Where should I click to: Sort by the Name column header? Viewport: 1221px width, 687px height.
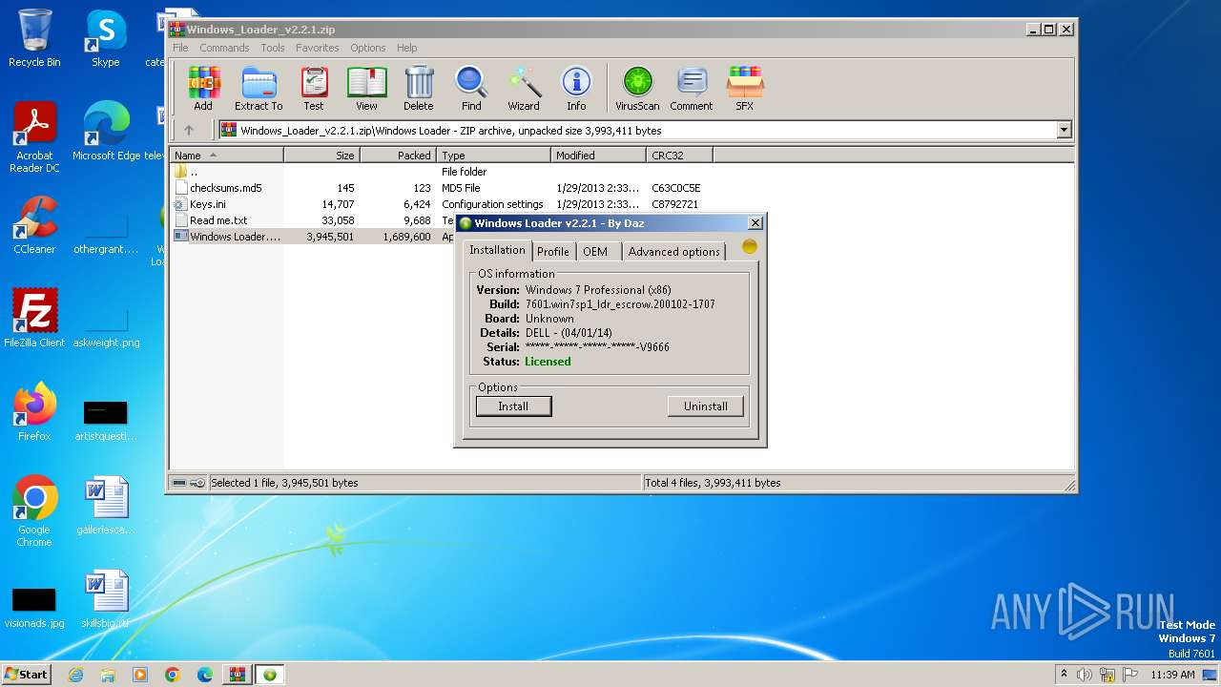tap(227, 156)
